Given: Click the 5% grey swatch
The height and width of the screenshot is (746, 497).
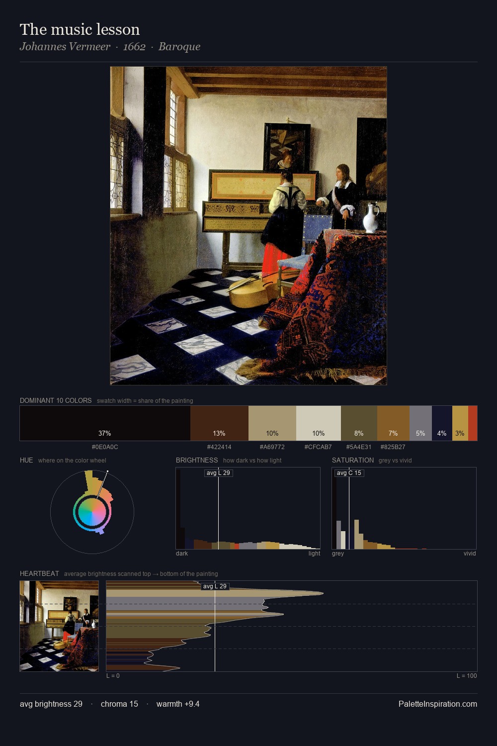Looking at the screenshot, I should coord(420,423).
